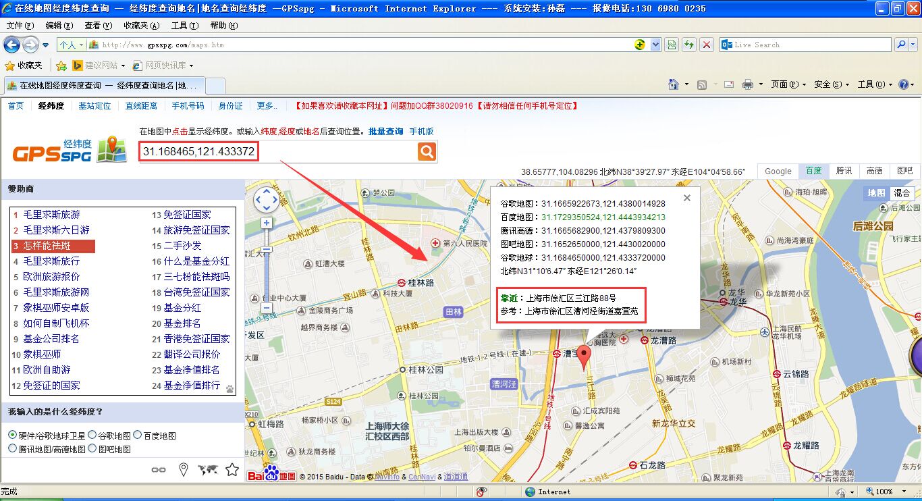
Task: Click the 收藏夹 favorites star button
Action: [x=24, y=65]
